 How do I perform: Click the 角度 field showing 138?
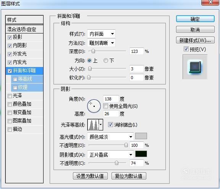(111, 99)
